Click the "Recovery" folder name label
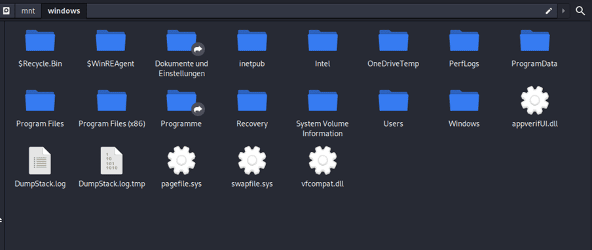 252,124
